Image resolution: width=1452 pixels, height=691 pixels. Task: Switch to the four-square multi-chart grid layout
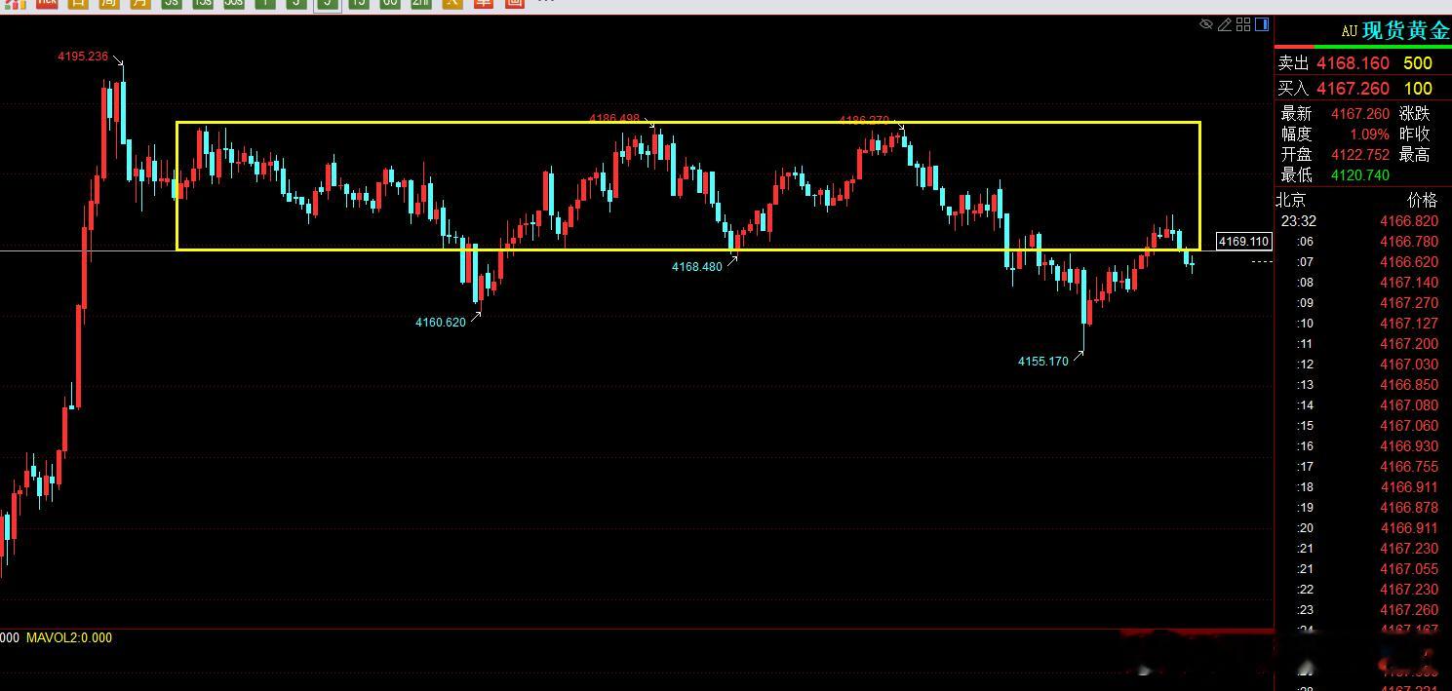1243,24
